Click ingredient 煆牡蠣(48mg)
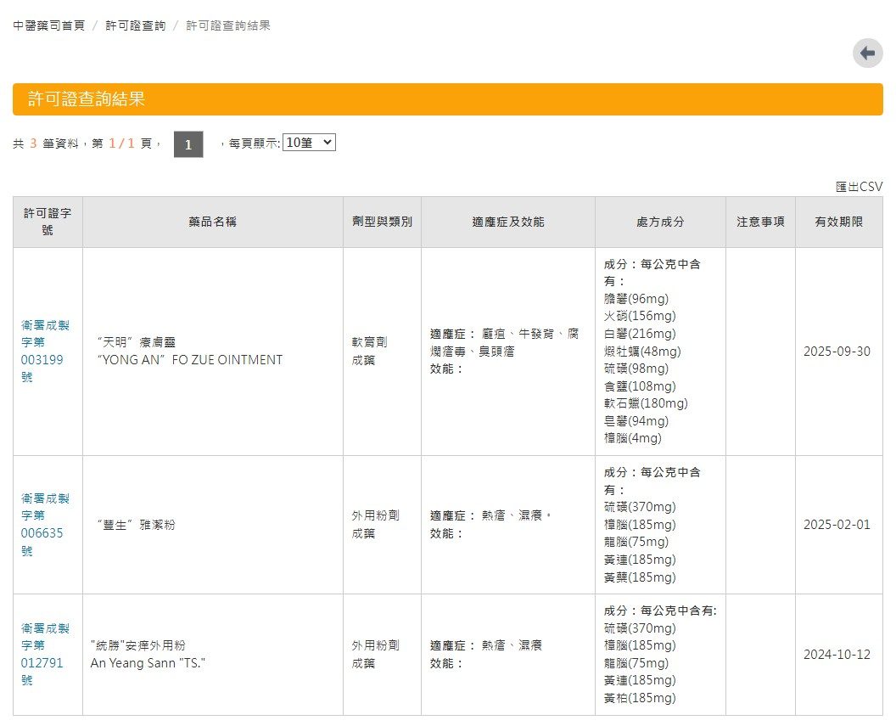Viewport: 896px width, 726px height. 642,351
